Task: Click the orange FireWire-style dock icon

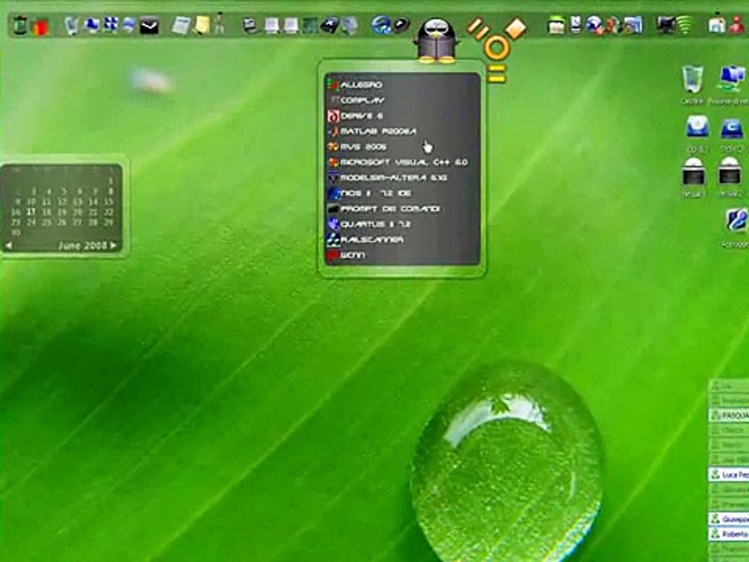Action: point(496,49)
